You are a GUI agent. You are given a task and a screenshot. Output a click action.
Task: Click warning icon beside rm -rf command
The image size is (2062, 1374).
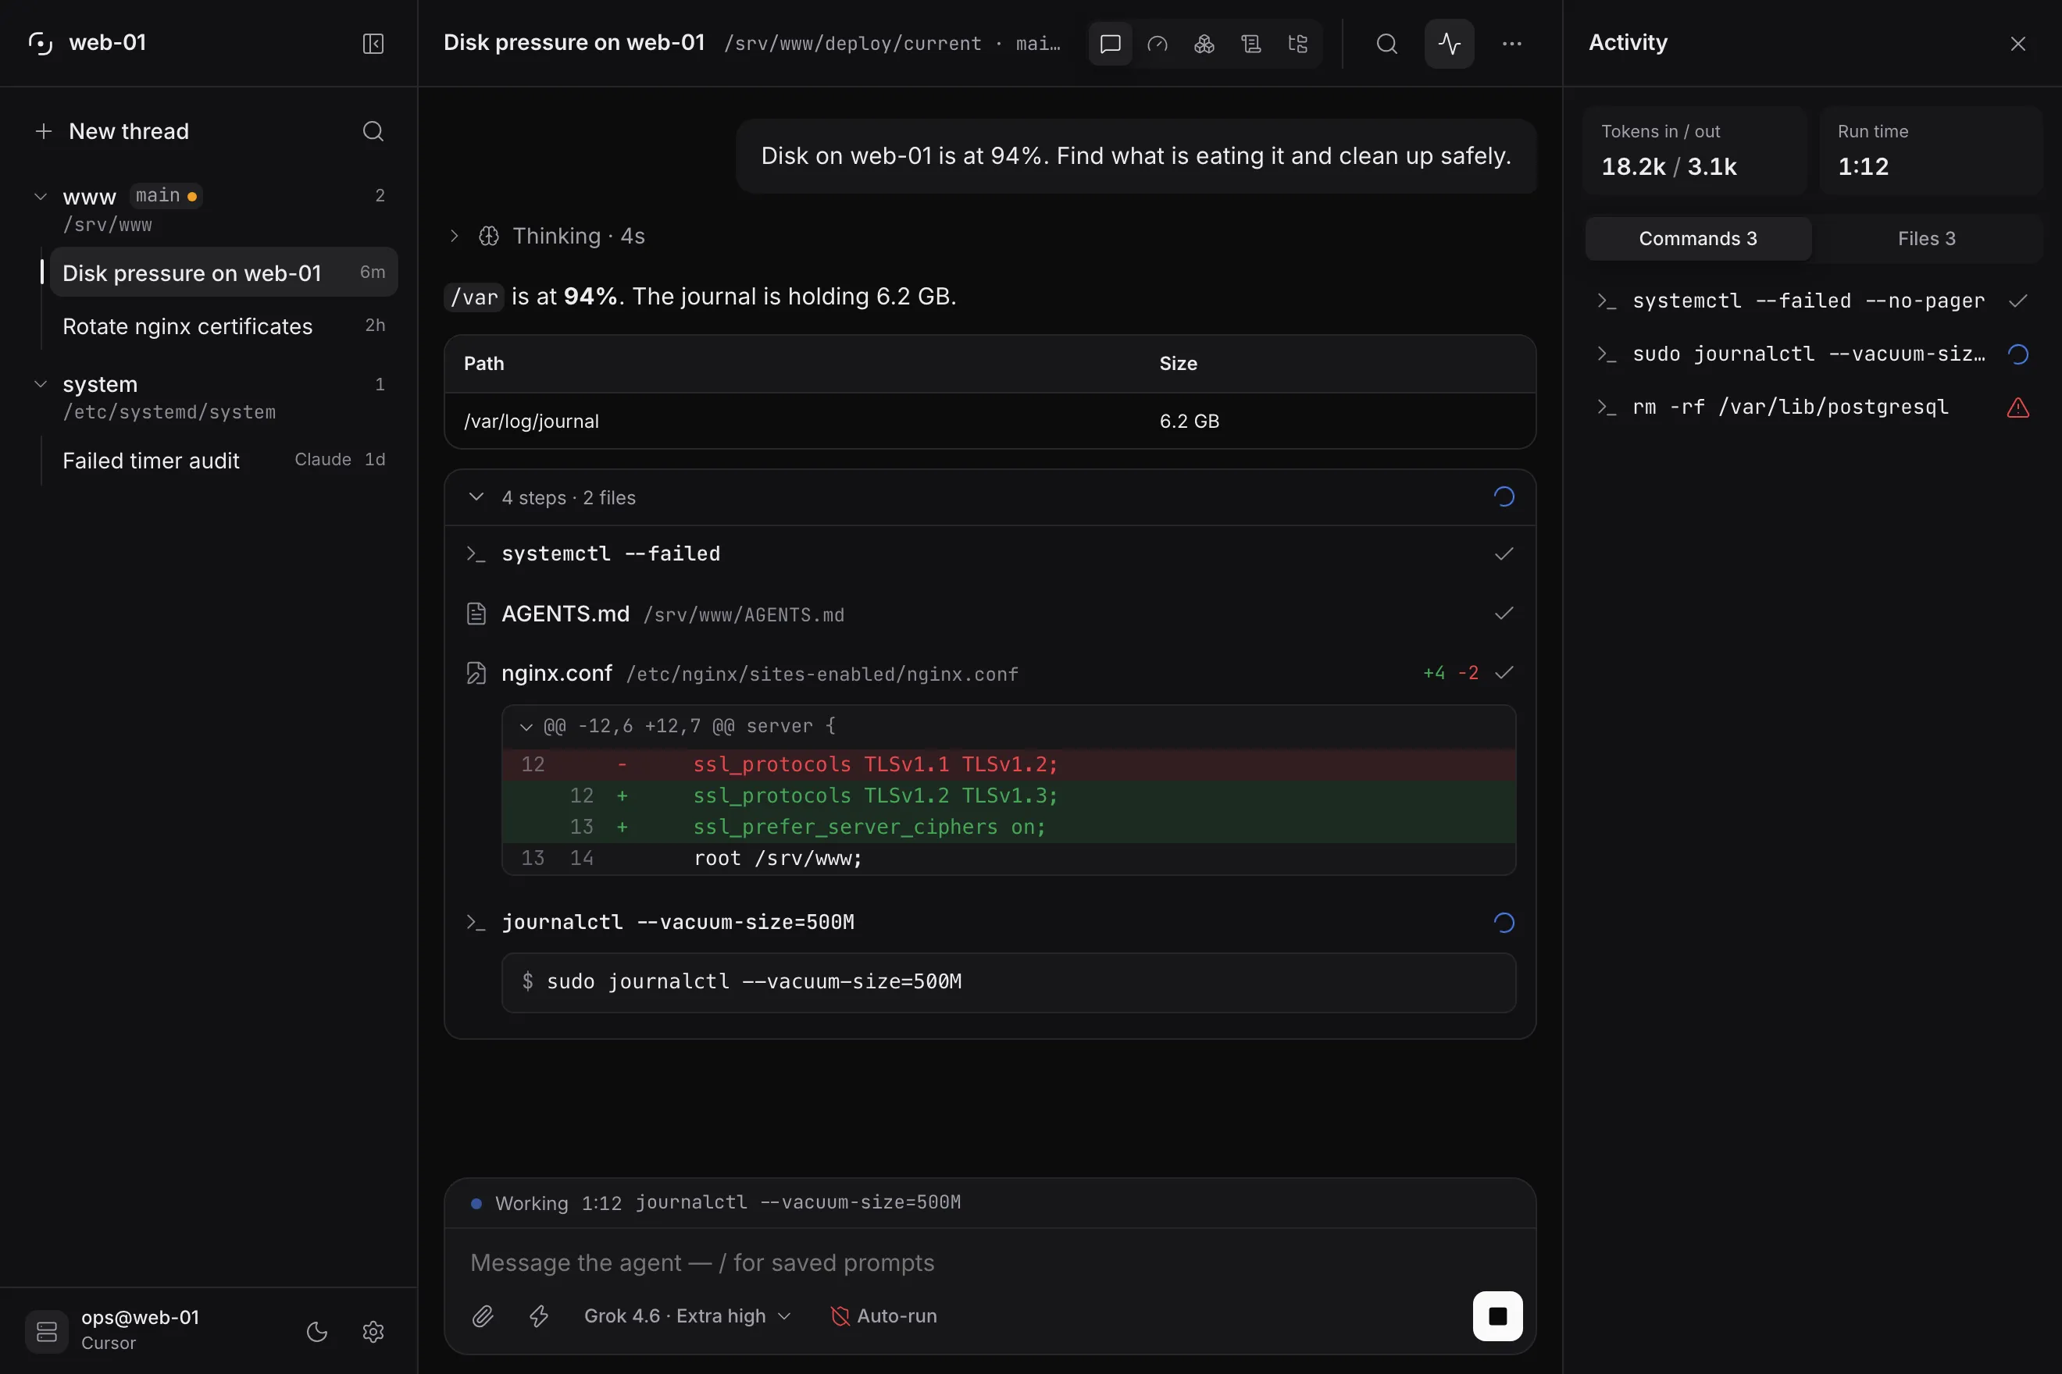(x=2017, y=408)
